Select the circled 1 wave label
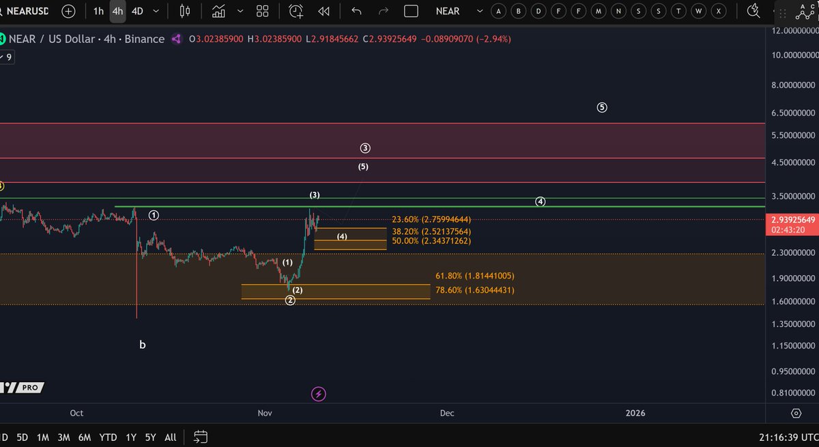 click(x=154, y=215)
